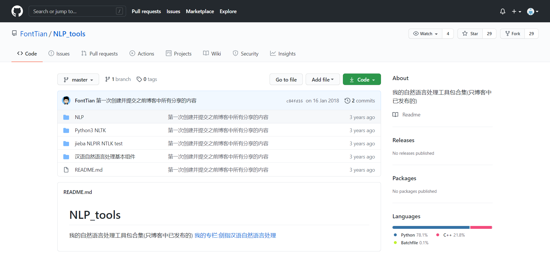This screenshot has height=258, width=550.
Task: Expand the Watch dropdown
Action: coord(425,34)
